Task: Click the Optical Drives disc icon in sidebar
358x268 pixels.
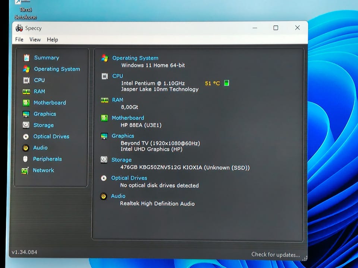Action: 26,137
